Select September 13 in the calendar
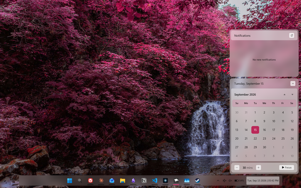Screen dimensions: 301x188 point(237,130)
